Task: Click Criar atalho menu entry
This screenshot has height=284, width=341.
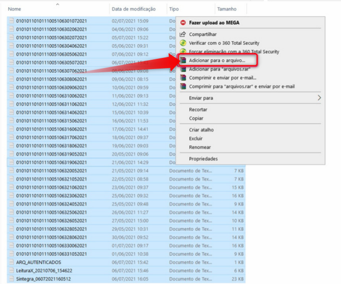Action: coord(201,130)
